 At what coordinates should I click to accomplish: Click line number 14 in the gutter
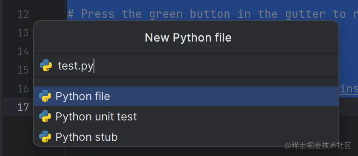23,52
